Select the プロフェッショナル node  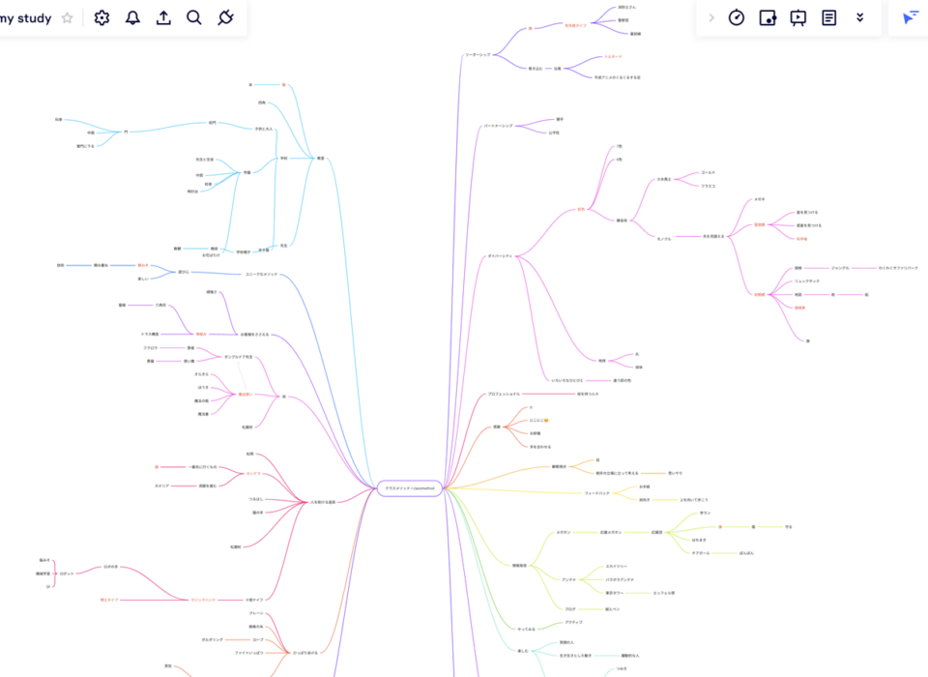tap(504, 394)
